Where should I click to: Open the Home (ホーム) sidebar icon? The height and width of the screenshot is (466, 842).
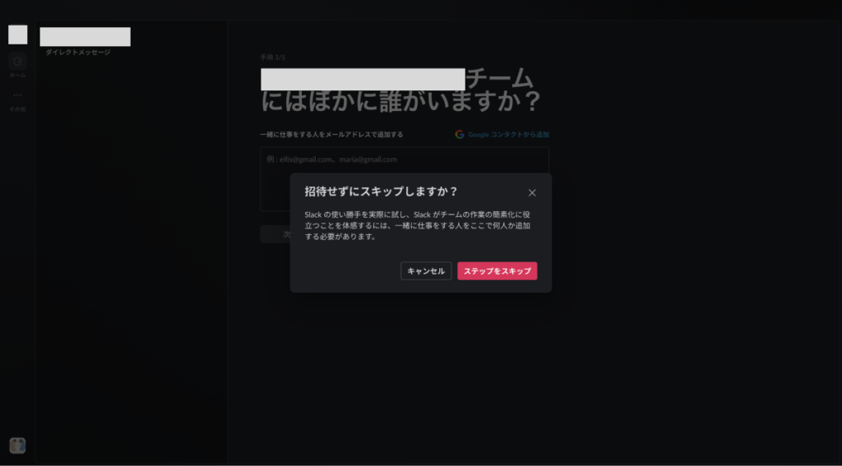tap(17, 61)
